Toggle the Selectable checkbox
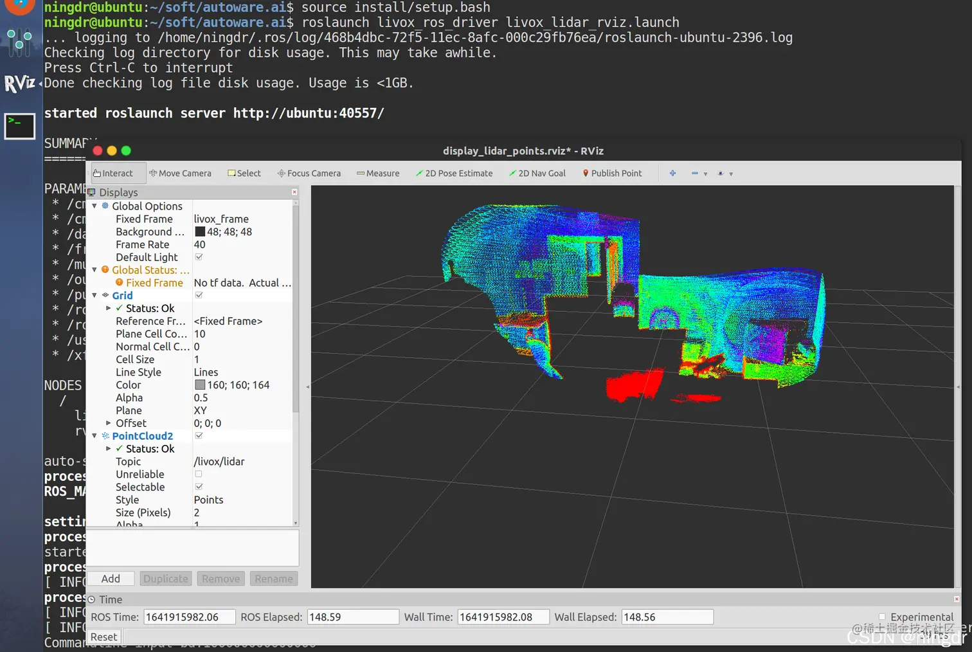 coord(199,487)
